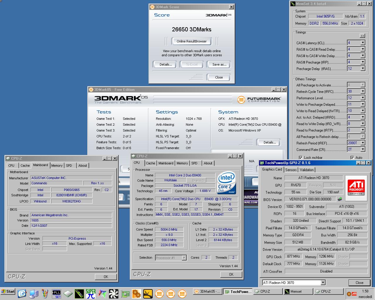
Task: Open the RAS# Precharge (tRP) dropdown
Action: point(363,62)
